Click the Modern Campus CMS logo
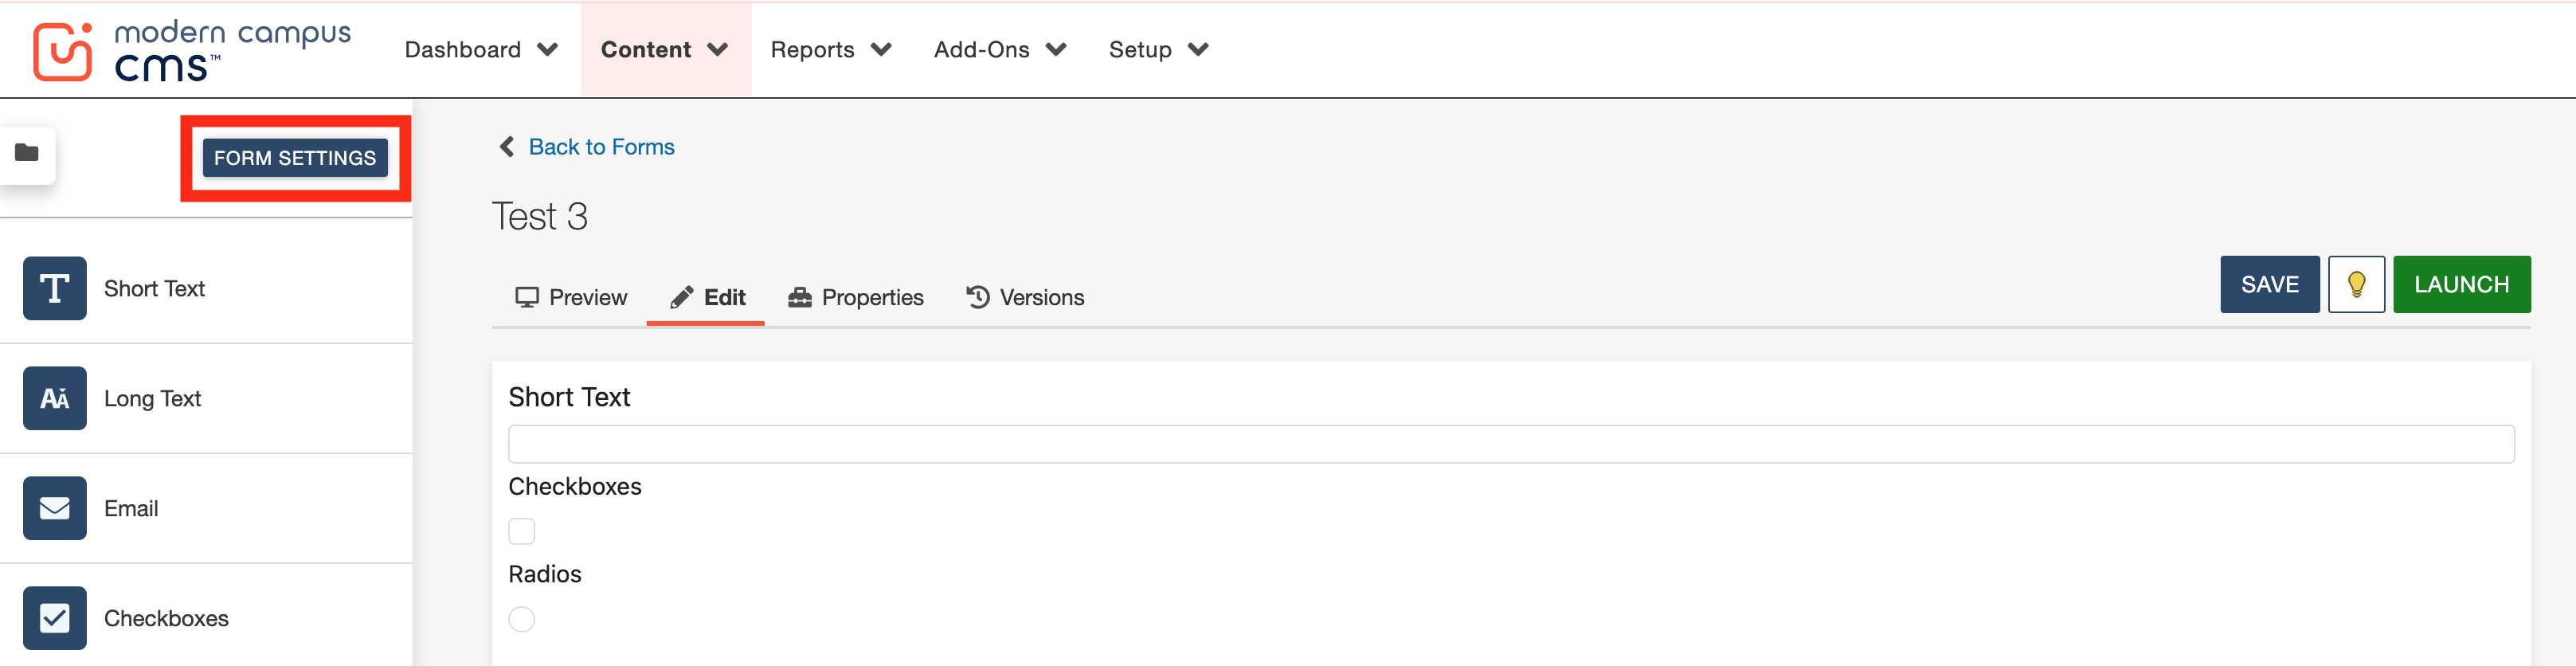 pos(191,50)
